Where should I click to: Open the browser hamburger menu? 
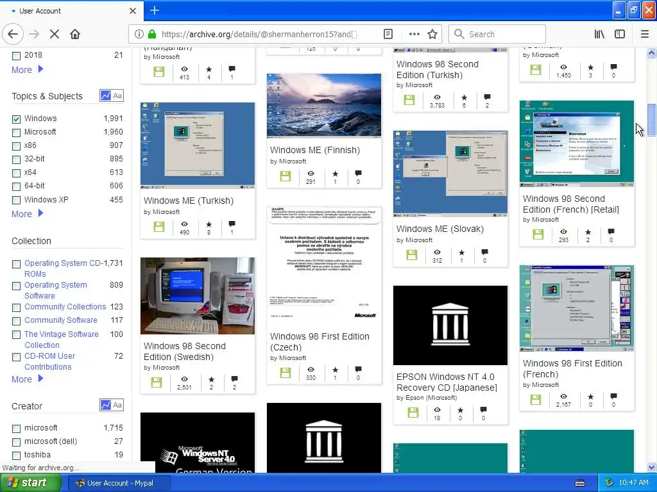tap(644, 35)
